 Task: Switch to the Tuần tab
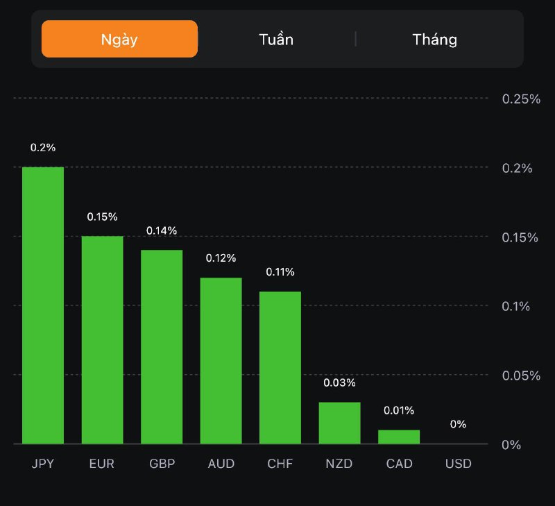(x=276, y=39)
